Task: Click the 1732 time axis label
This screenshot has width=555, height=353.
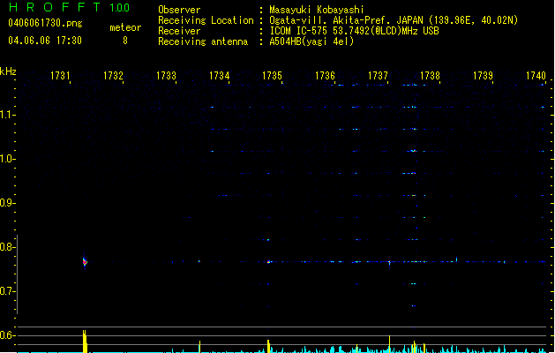Action: click(x=113, y=76)
